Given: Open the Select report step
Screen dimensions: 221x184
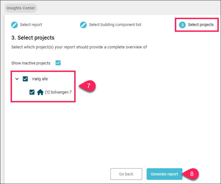Looking at the screenshot, I should pyautogui.click(x=31, y=25).
